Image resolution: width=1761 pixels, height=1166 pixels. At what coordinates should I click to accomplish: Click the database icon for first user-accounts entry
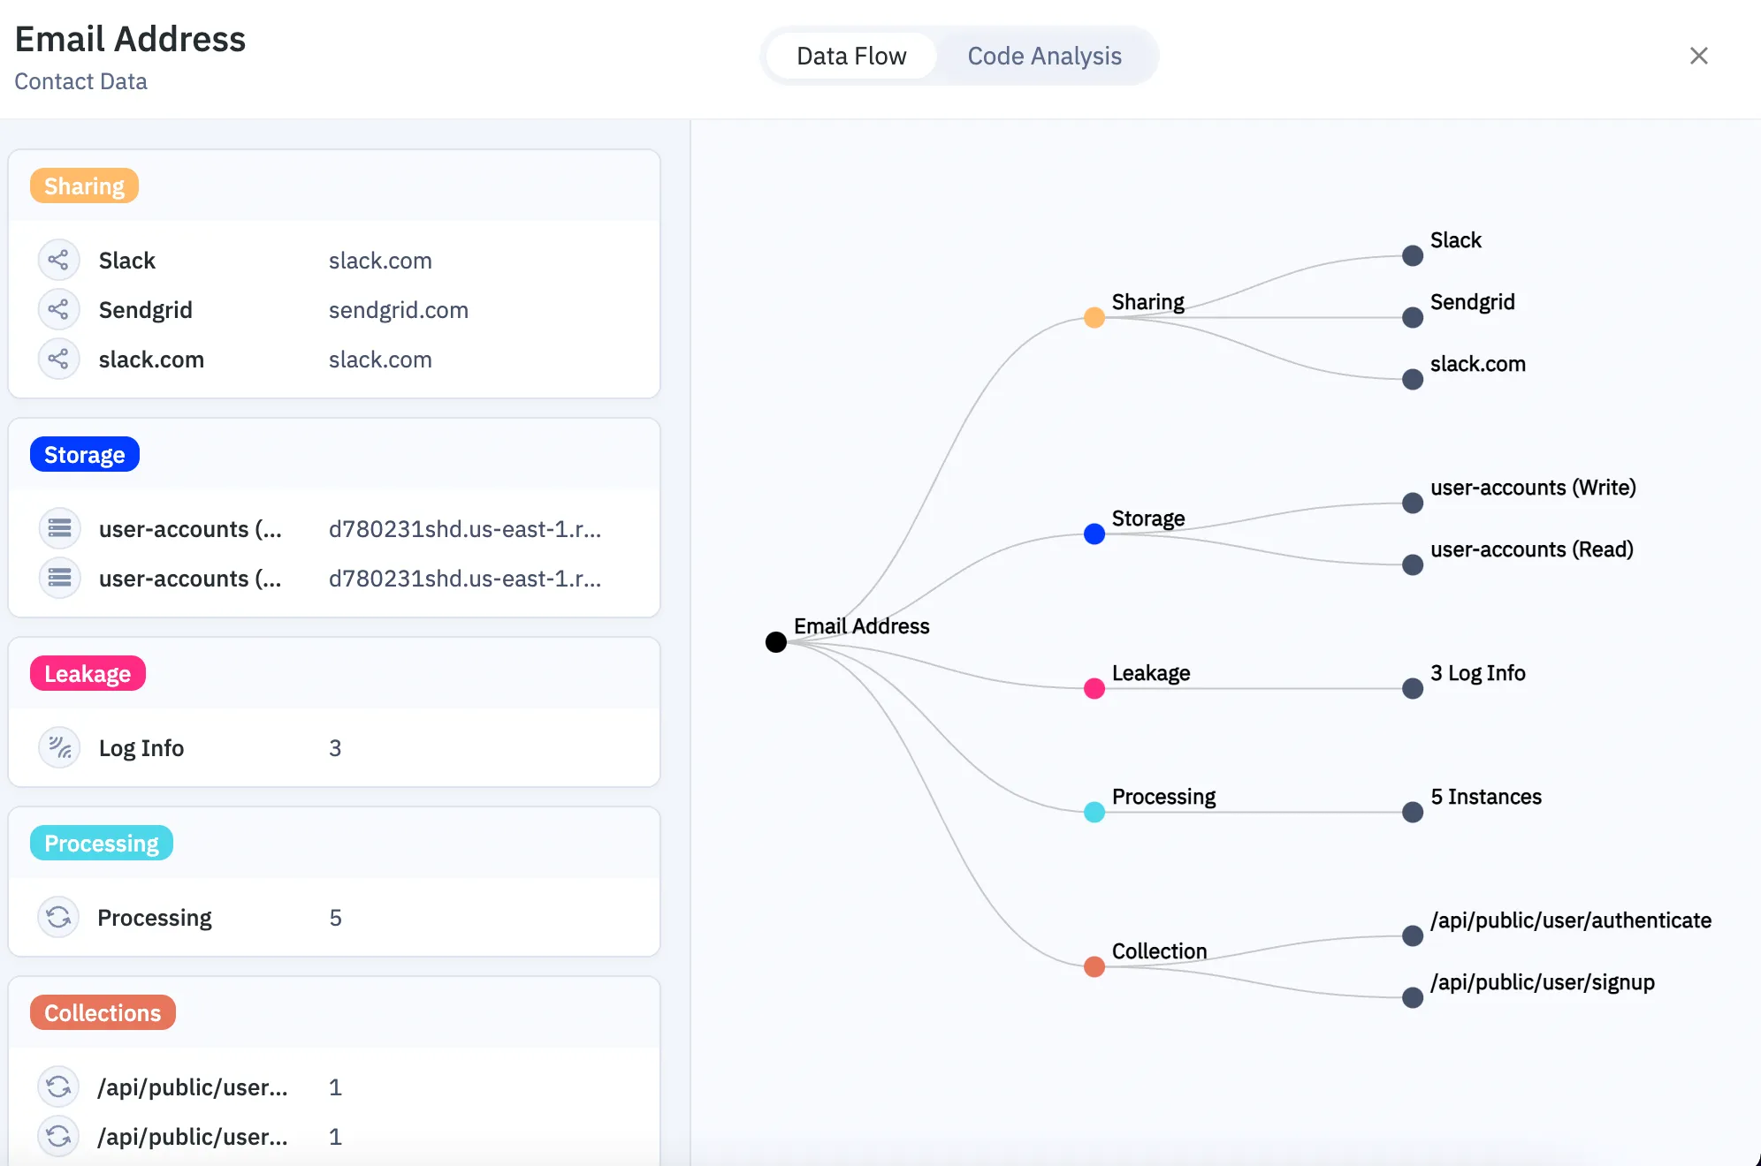[x=58, y=528]
